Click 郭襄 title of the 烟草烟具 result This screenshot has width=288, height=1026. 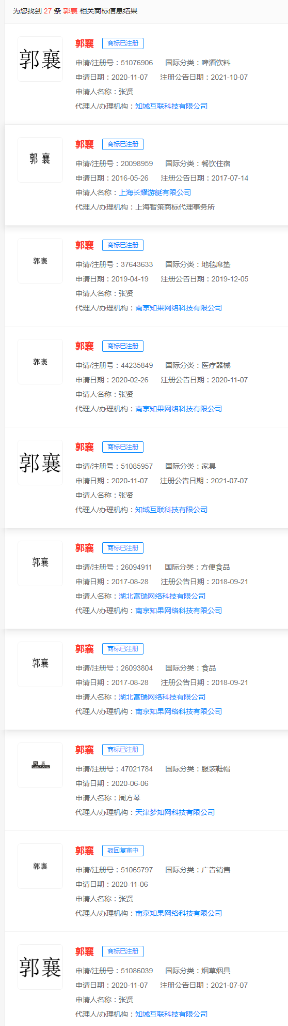(85, 951)
